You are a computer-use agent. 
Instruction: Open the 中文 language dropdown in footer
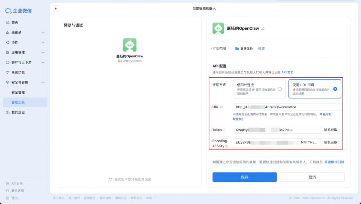(x=149, y=198)
